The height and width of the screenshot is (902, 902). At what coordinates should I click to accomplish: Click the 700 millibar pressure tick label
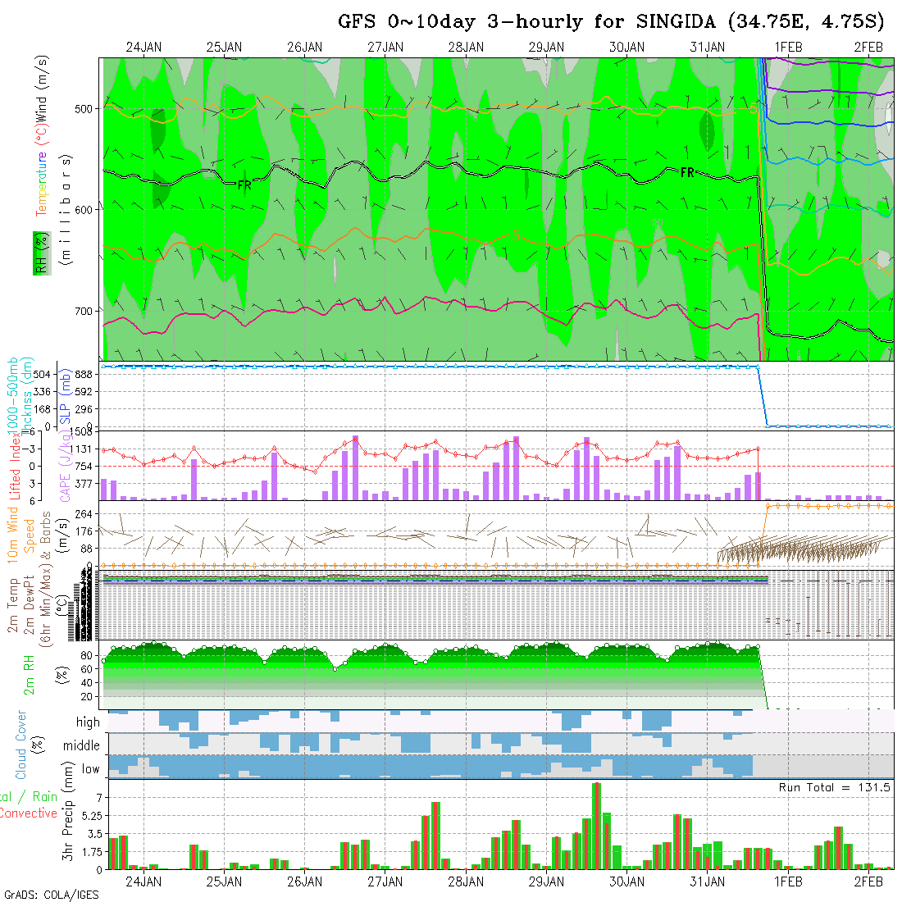coord(83,312)
